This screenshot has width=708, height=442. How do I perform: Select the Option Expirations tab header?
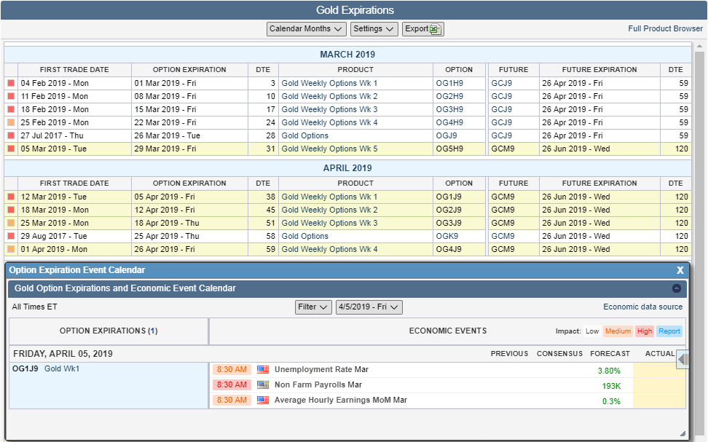[x=109, y=331]
